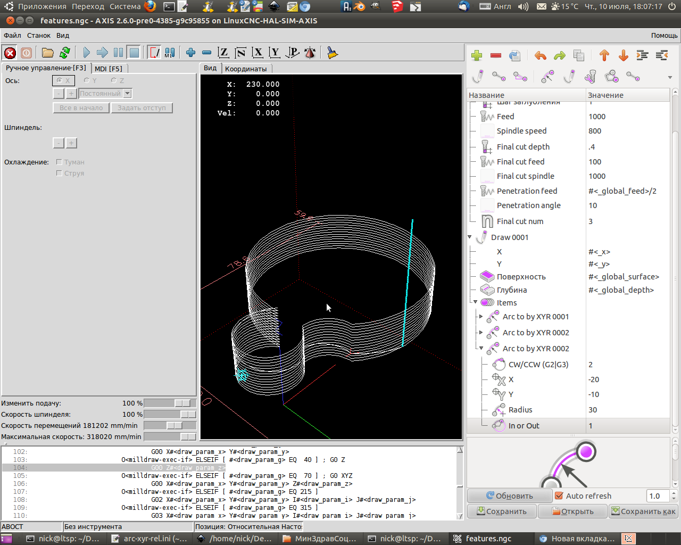Click the red emergency stop icon
Image resolution: width=681 pixels, height=545 pixels.
point(10,53)
